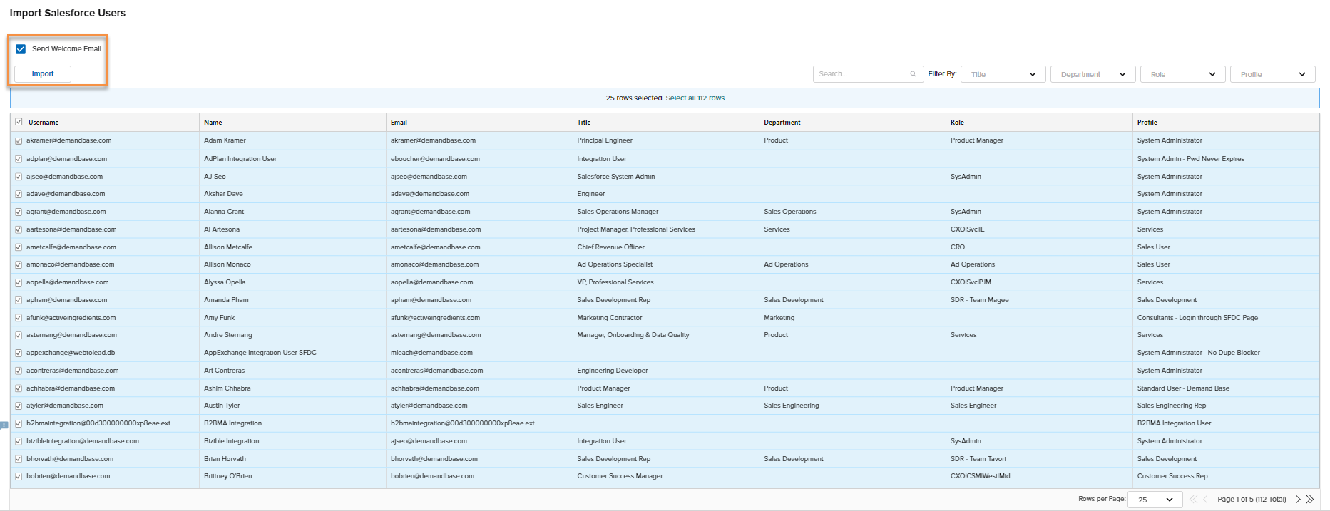Select the name Allison Metcalfe

click(x=228, y=247)
